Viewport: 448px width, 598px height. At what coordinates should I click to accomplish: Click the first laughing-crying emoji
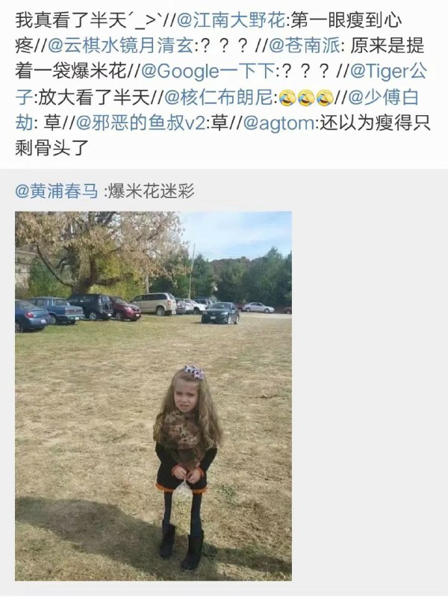287,98
